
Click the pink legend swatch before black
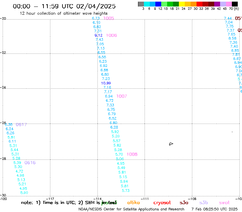click(229, 4)
